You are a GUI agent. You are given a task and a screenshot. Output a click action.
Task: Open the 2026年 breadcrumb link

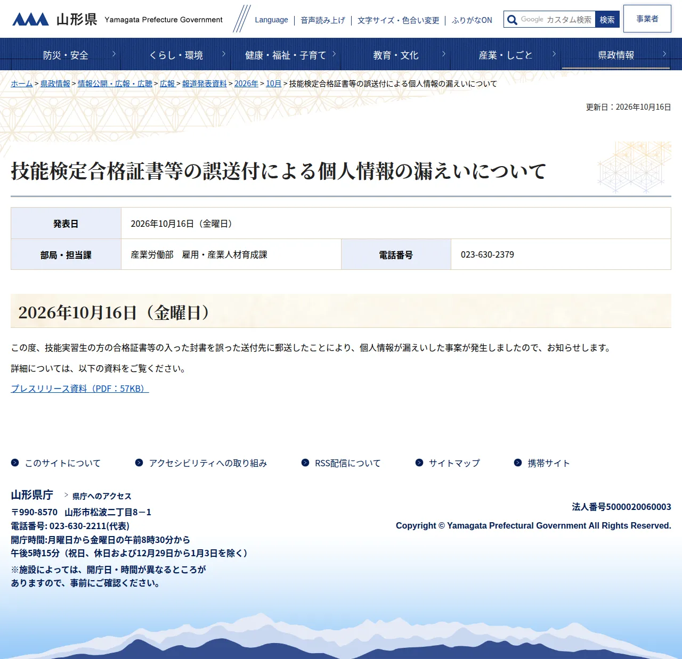246,84
